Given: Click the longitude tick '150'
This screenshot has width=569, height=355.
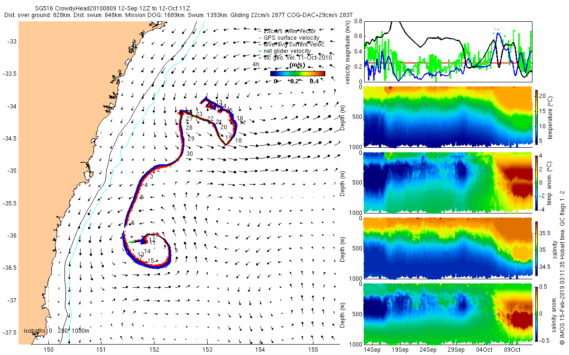Looking at the screenshot, I should click(48, 349).
